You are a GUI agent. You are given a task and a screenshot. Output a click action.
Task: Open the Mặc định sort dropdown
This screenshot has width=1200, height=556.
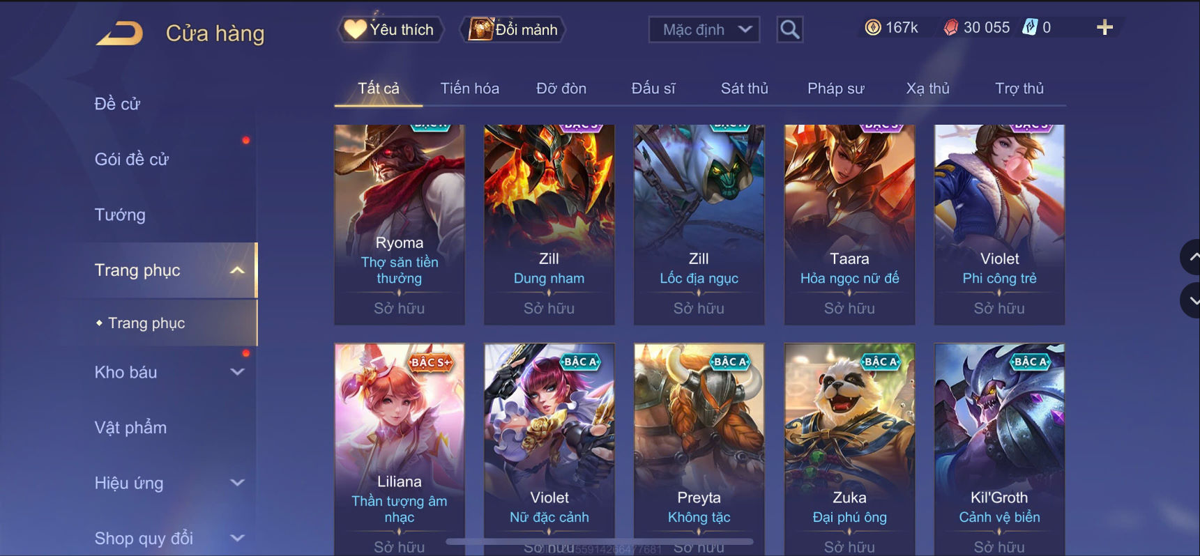coord(704,29)
